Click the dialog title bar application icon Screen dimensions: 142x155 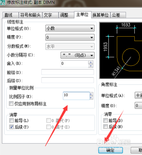point(3,2)
